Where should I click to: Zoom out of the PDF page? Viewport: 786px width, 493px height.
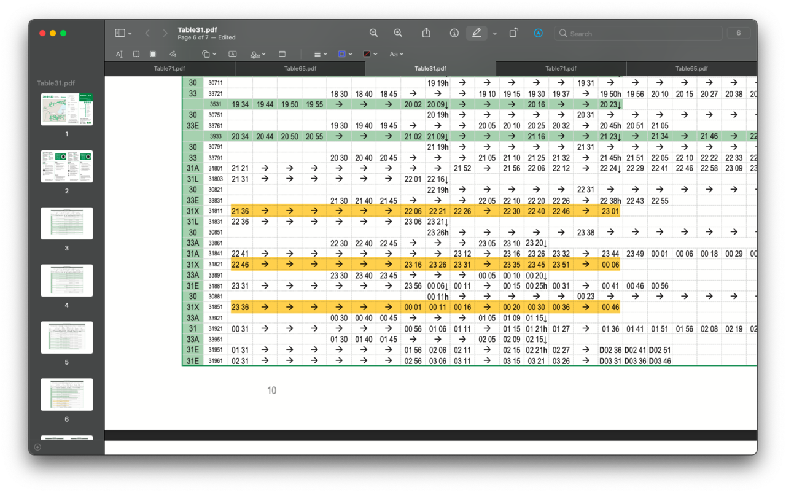click(x=373, y=33)
